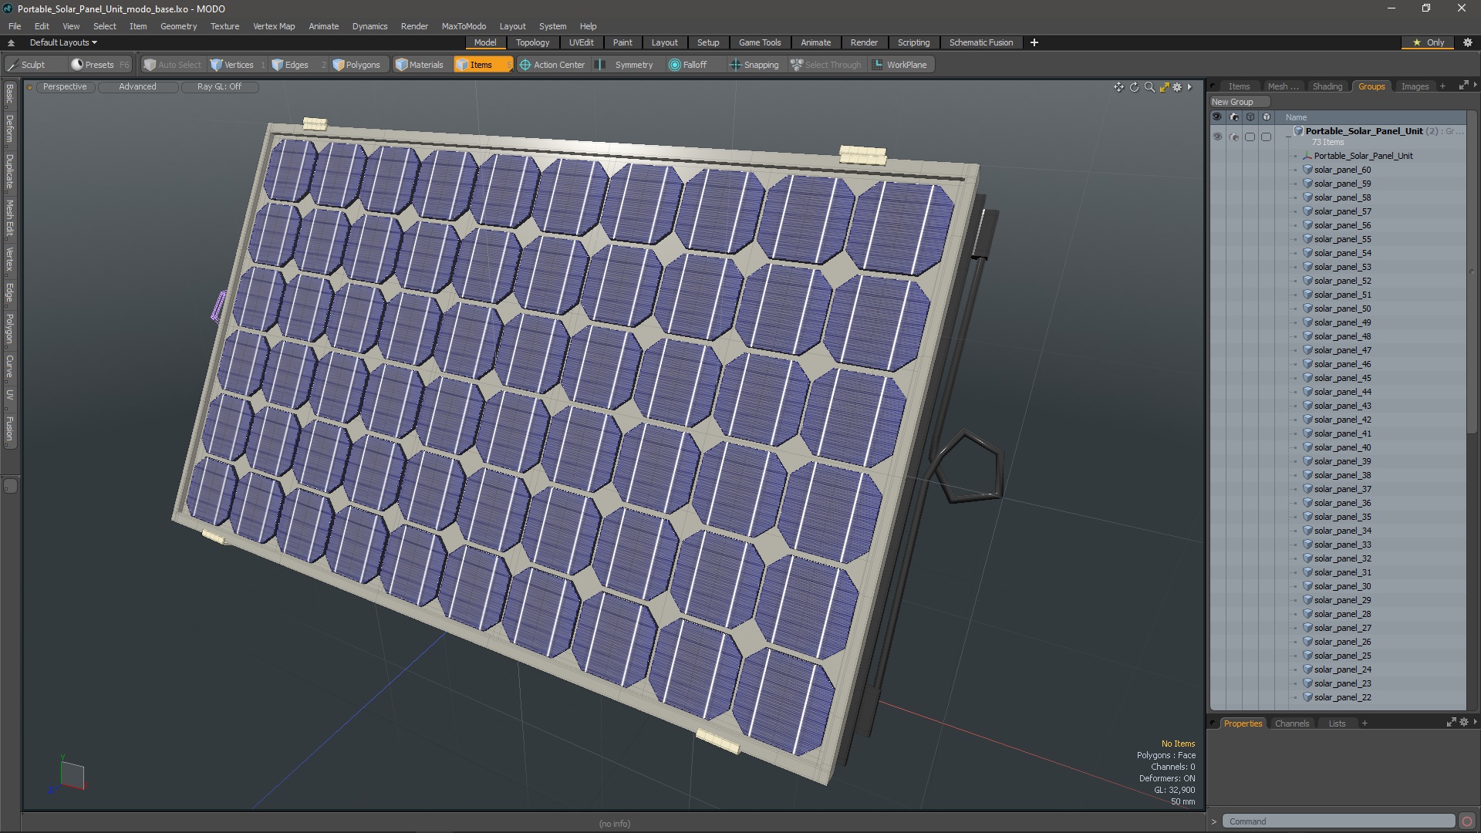The width and height of the screenshot is (1481, 833).
Task: Click the viewport rotate icon
Action: click(1134, 87)
